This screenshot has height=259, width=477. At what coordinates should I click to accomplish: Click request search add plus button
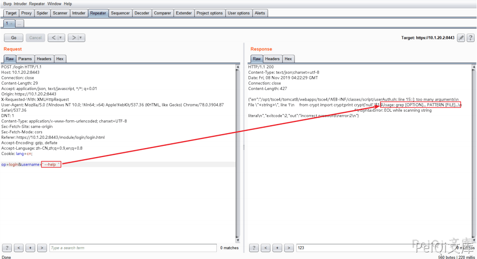pyautogui.click(x=30, y=248)
